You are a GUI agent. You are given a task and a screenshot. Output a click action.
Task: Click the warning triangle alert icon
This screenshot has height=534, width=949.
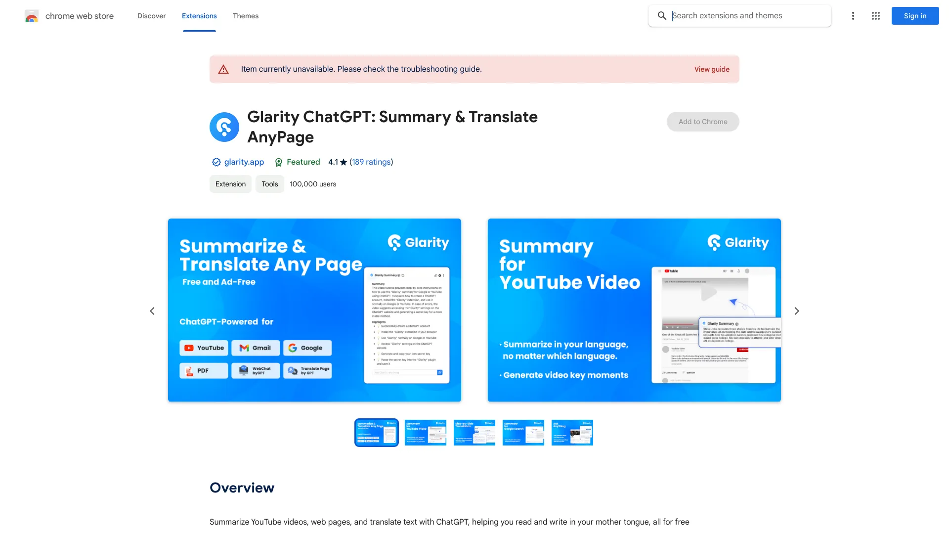223,69
